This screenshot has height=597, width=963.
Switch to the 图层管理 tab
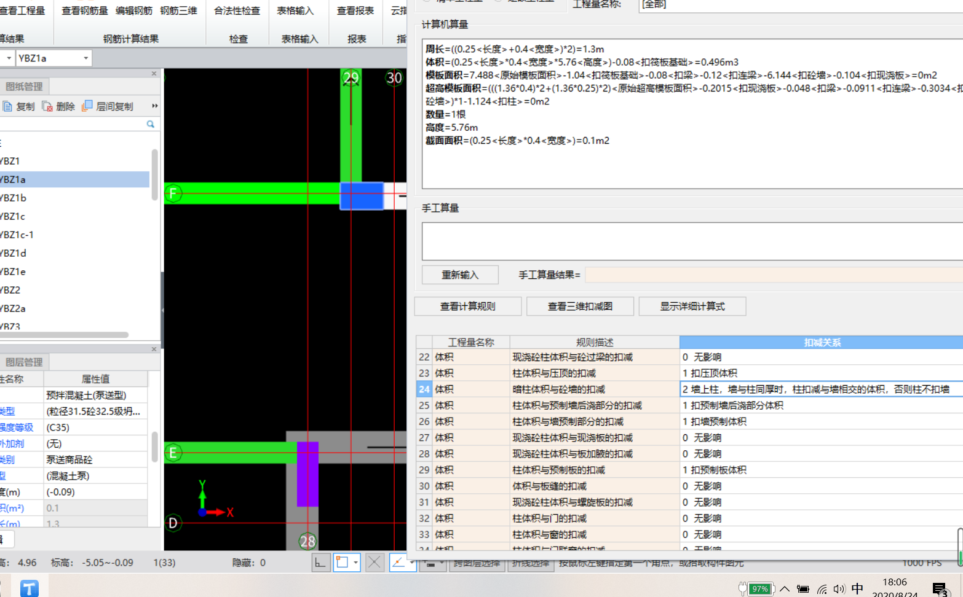[24, 362]
